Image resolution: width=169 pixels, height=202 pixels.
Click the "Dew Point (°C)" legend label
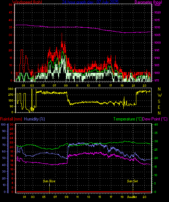tap(155, 119)
